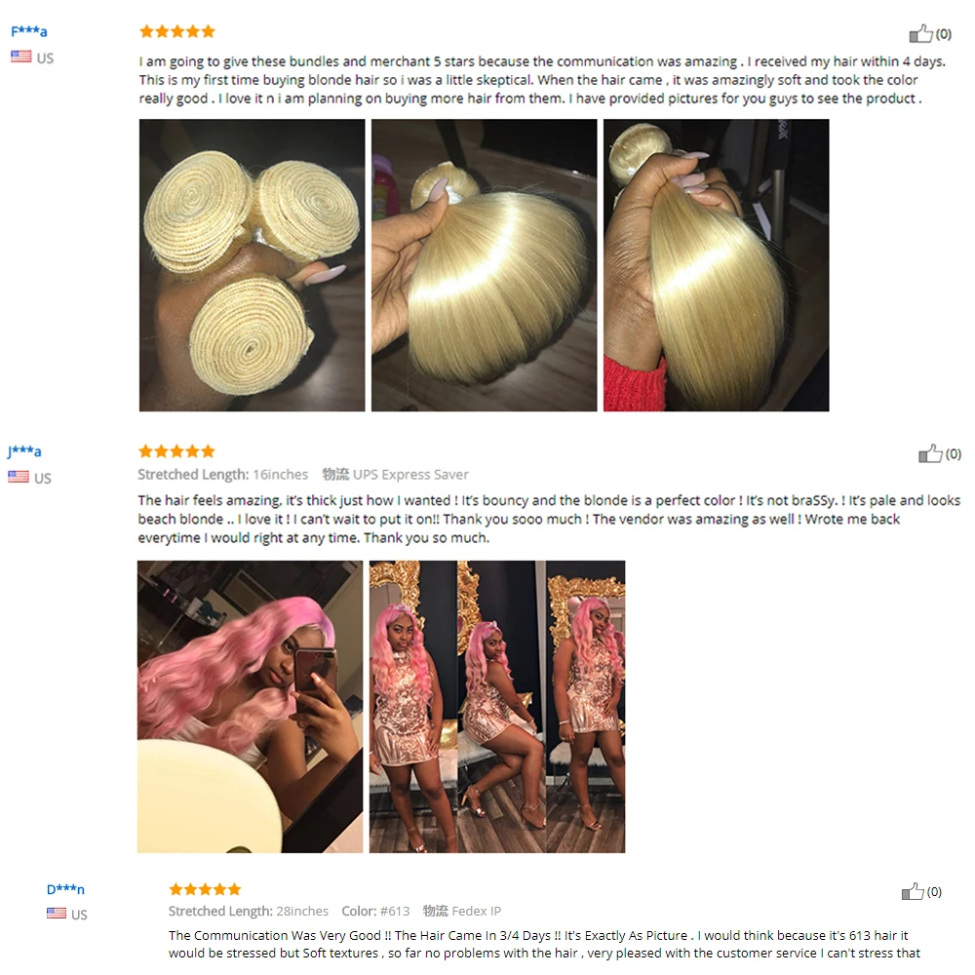Screen dimensions: 975x975
Task: Open the pink wig collage in front of gold mirrors
Action: pos(497,706)
